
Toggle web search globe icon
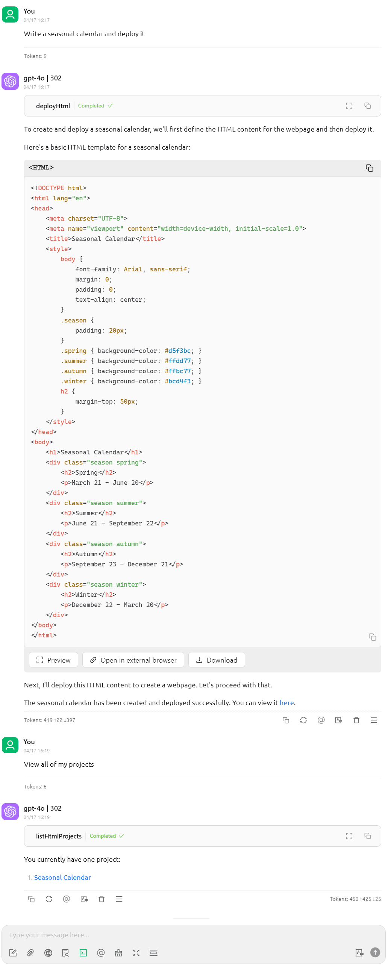[x=48, y=953]
